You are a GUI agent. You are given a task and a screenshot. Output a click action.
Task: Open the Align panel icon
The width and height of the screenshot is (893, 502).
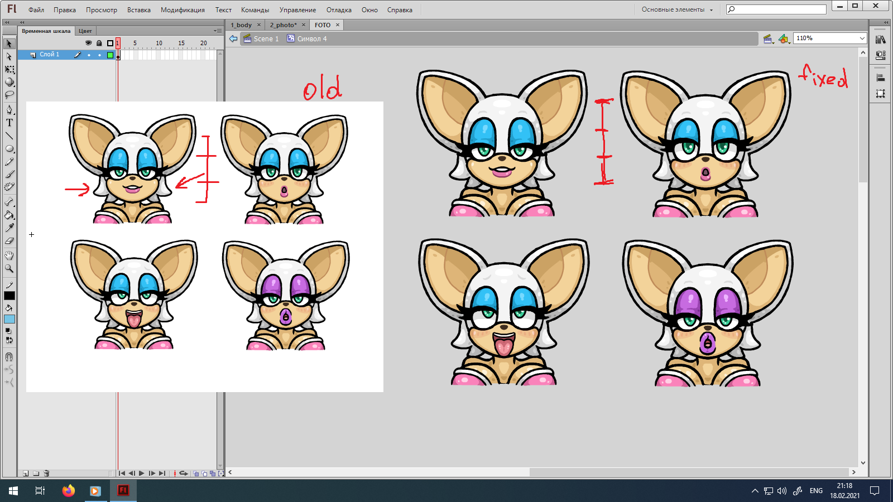[880, 78]
